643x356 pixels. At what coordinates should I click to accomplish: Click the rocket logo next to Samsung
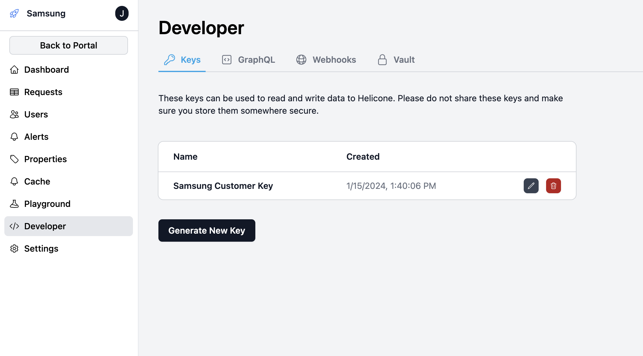point(14,13)
